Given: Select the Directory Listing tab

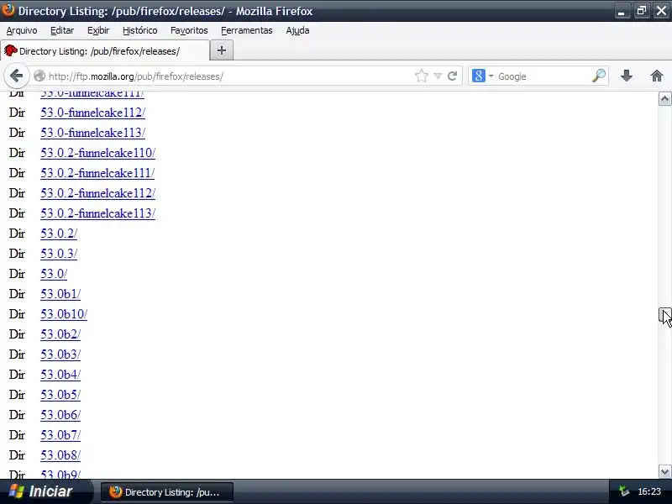Looking at the screenshot, I should (105, 51).
